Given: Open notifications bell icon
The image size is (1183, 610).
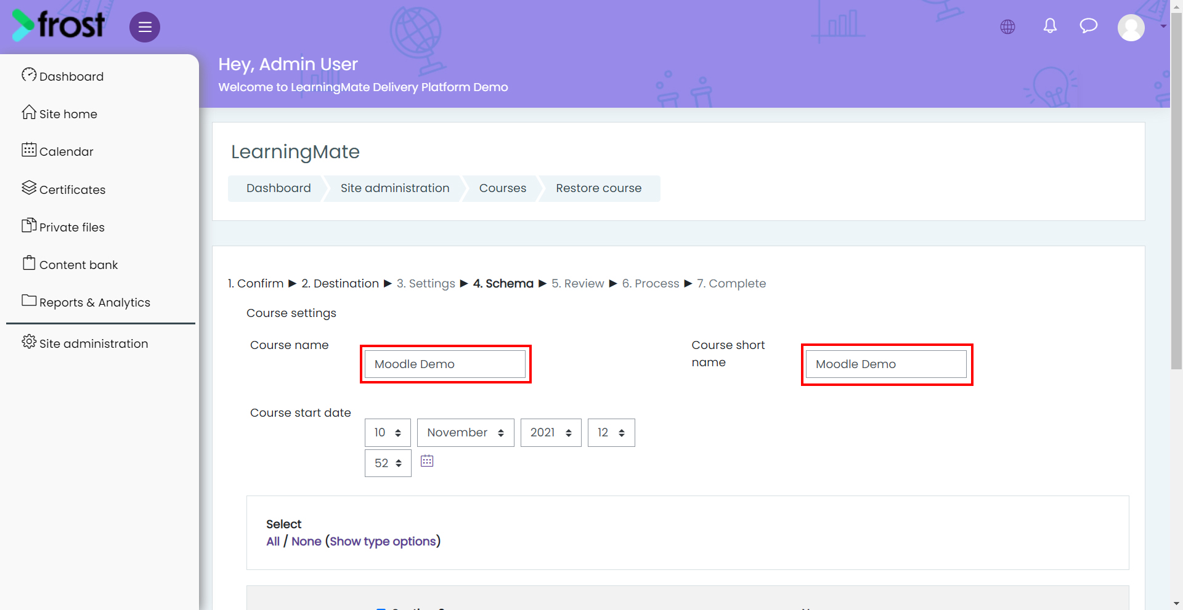Looking at the screenshot, I should (x=1050, y=26).
